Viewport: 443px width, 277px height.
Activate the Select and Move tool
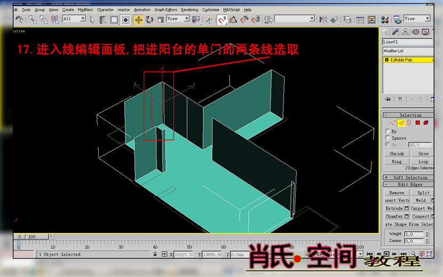point(138,20)
